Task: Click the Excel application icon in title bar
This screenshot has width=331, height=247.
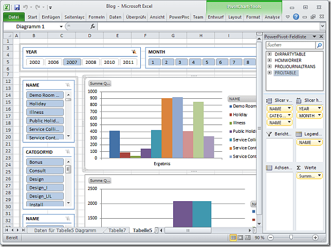Action: point(7,7)
